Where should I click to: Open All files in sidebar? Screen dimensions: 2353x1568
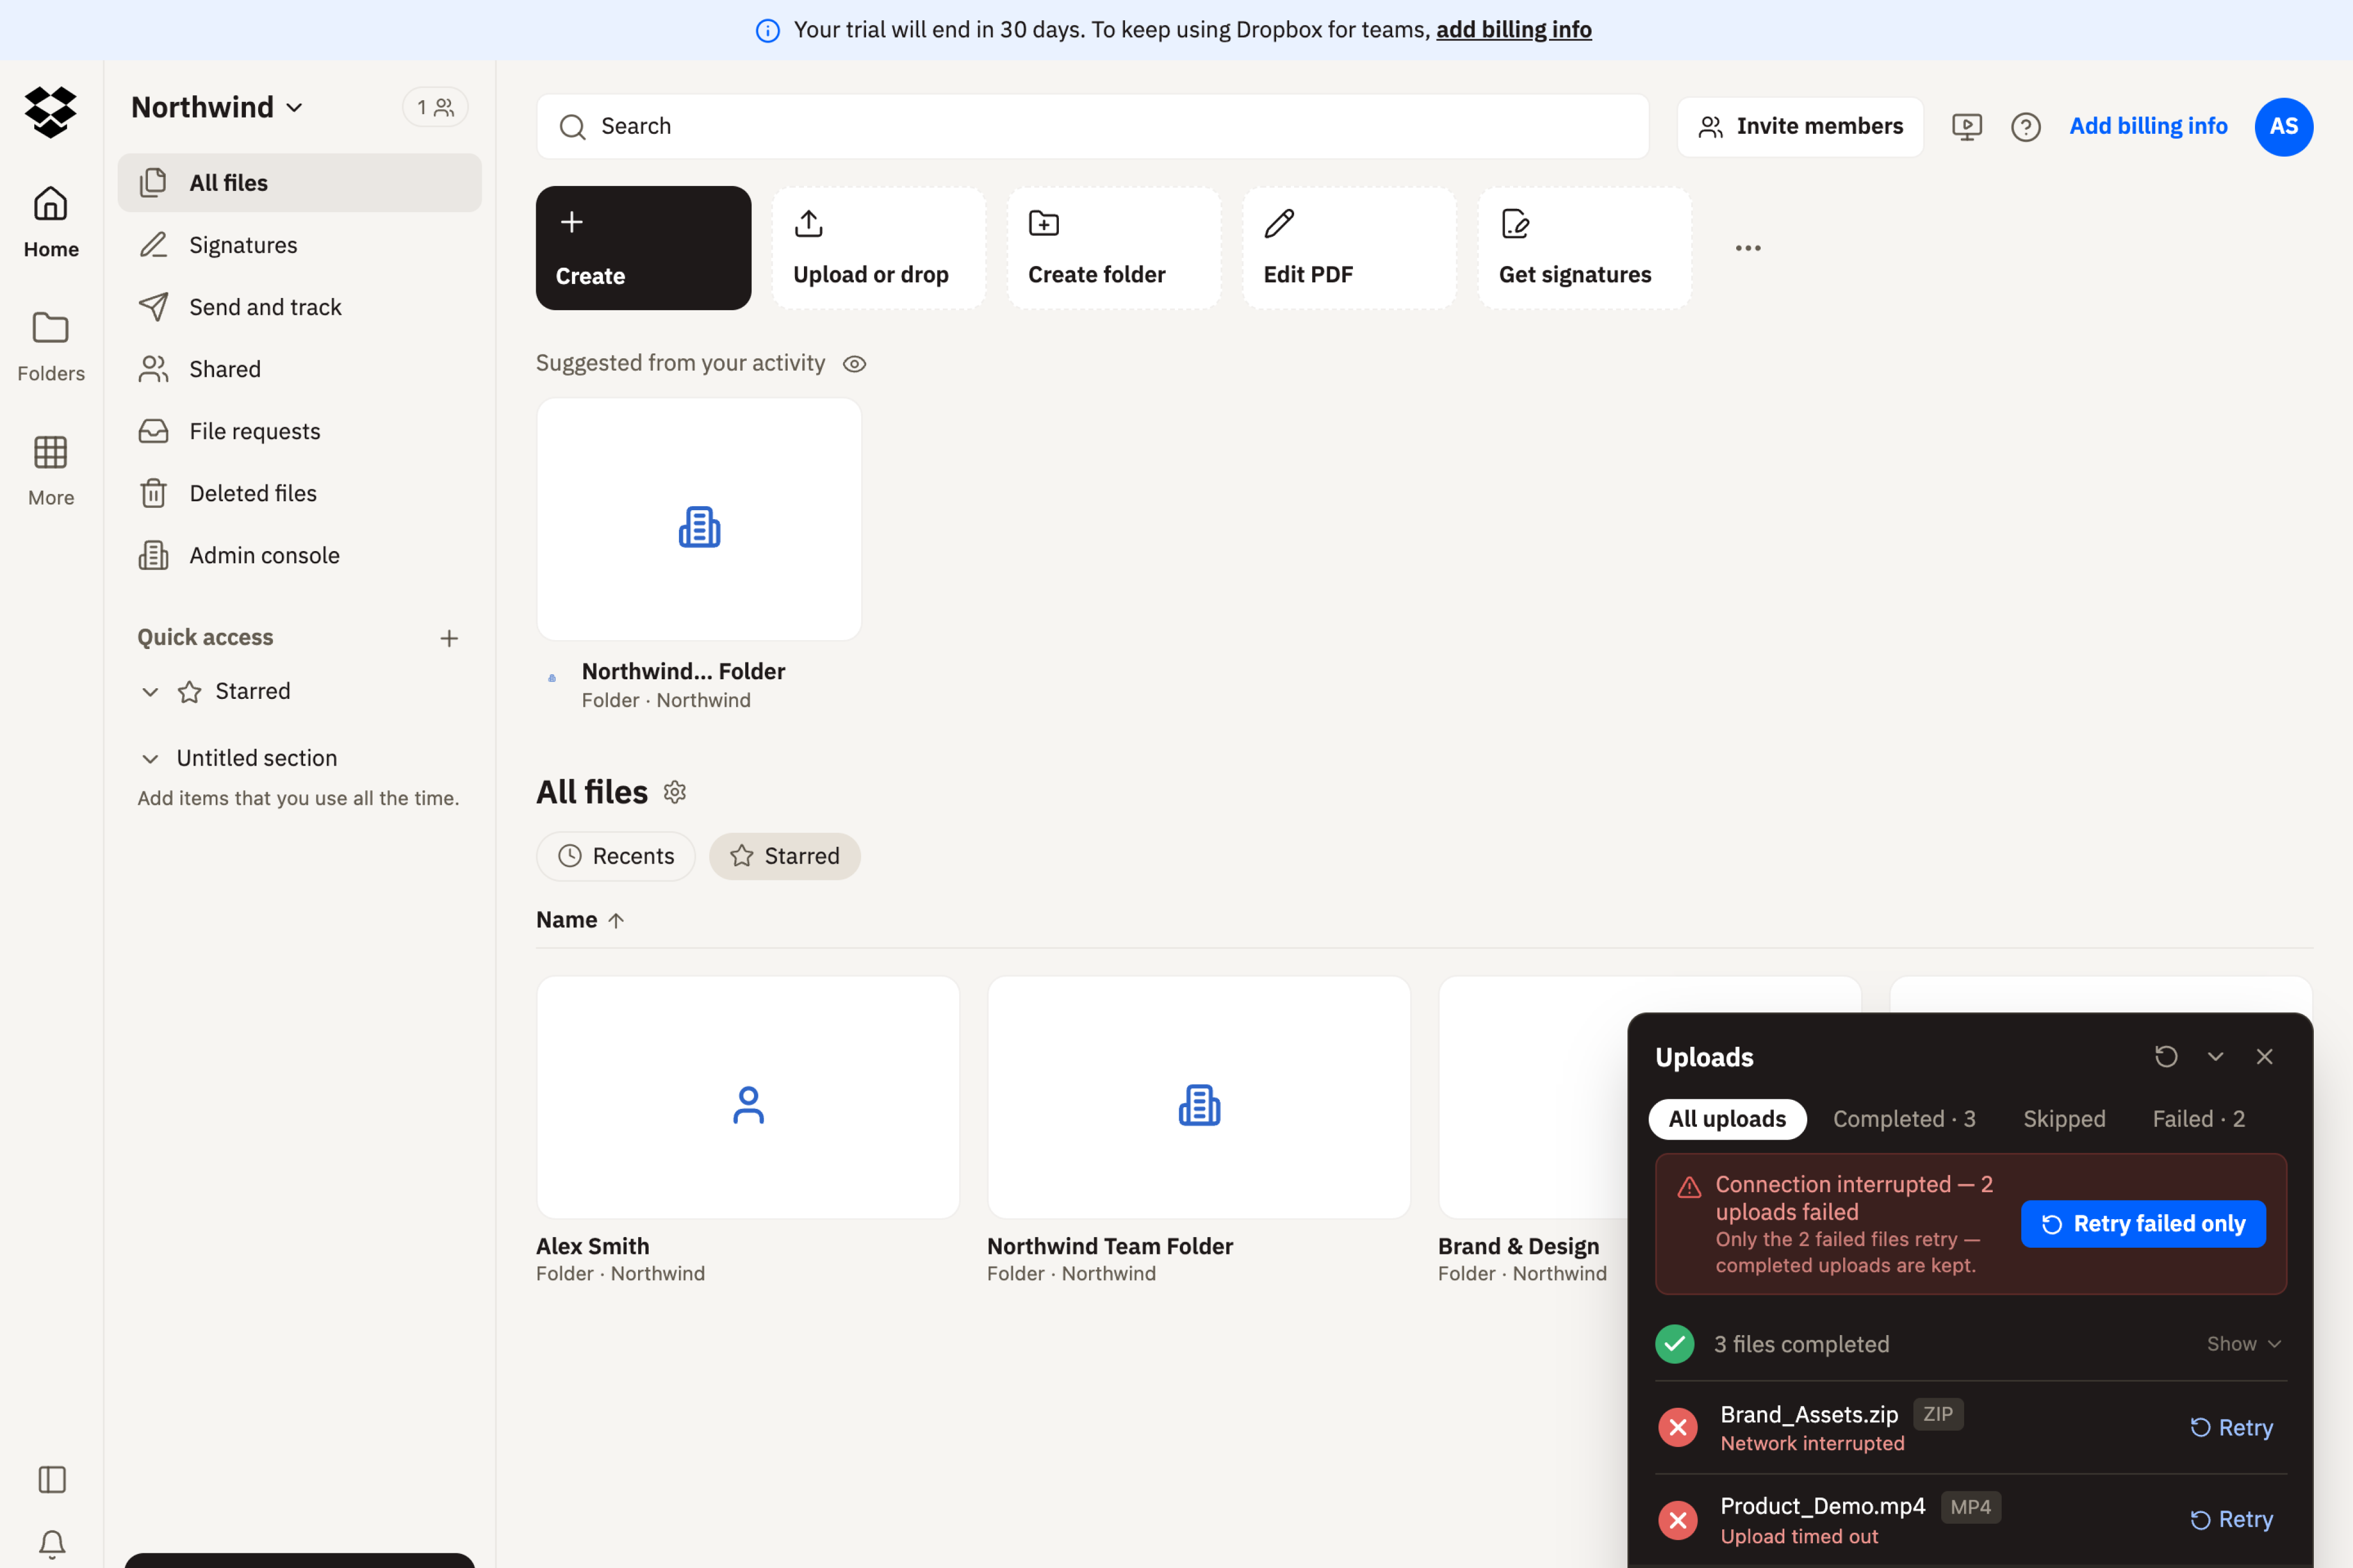299,183
